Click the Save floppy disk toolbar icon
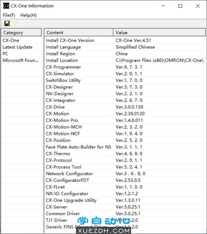The height and width of the screenshot is (234, 207). point(7,24)
